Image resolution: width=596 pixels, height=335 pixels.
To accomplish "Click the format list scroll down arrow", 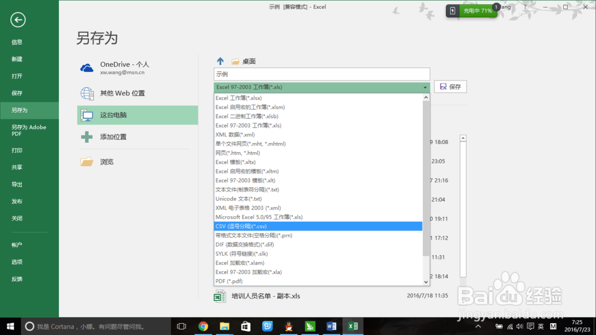I will pos(426,282).
